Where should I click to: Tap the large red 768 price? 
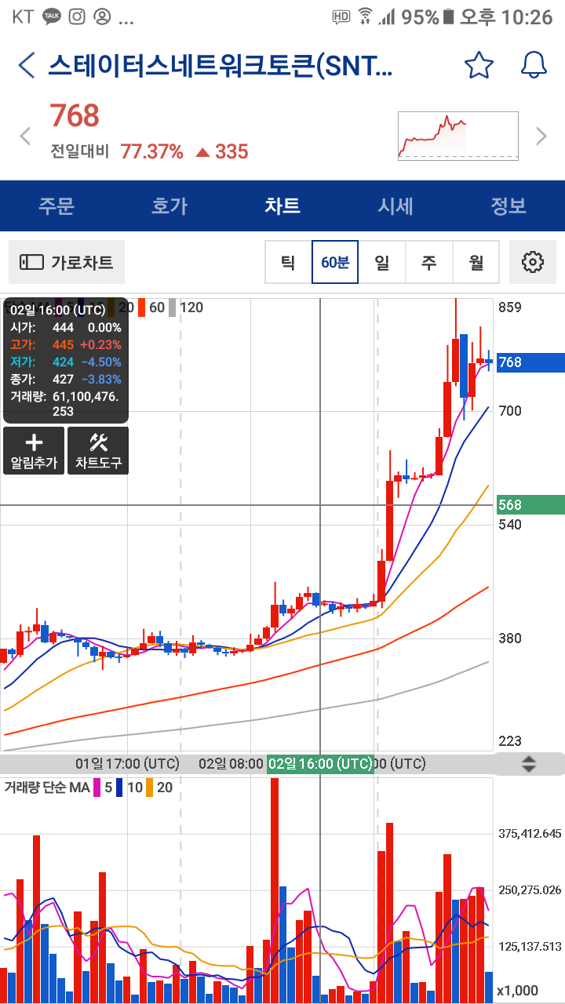[x=75, y=115]
